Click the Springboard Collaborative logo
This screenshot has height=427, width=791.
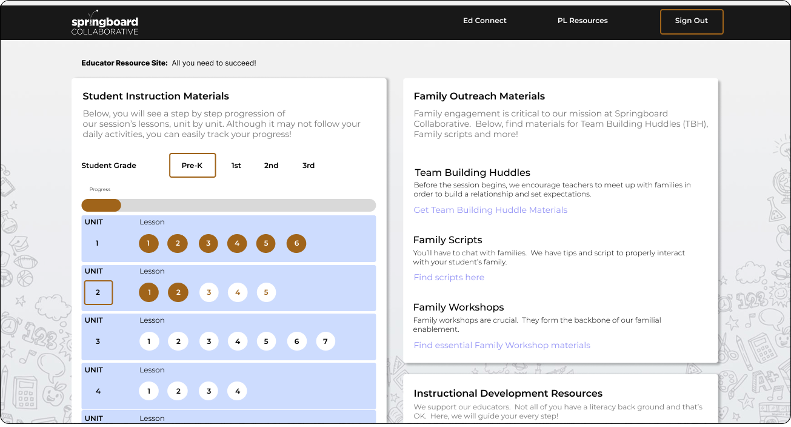pos(105,23)
